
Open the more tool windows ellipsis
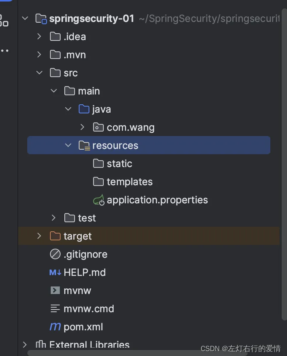pos(5,51)
